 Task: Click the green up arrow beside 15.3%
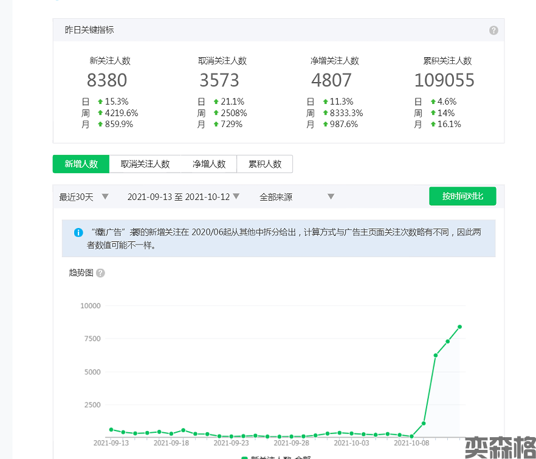point(100,102)
